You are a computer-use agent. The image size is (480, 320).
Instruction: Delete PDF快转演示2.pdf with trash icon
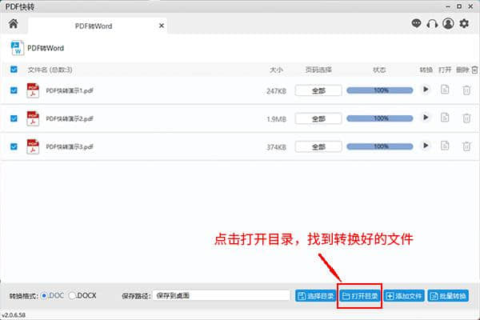[x=466, y=118]
